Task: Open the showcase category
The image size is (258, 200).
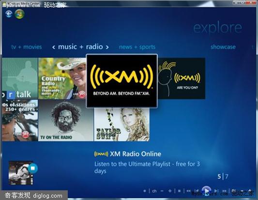Action: pos(223,47)
